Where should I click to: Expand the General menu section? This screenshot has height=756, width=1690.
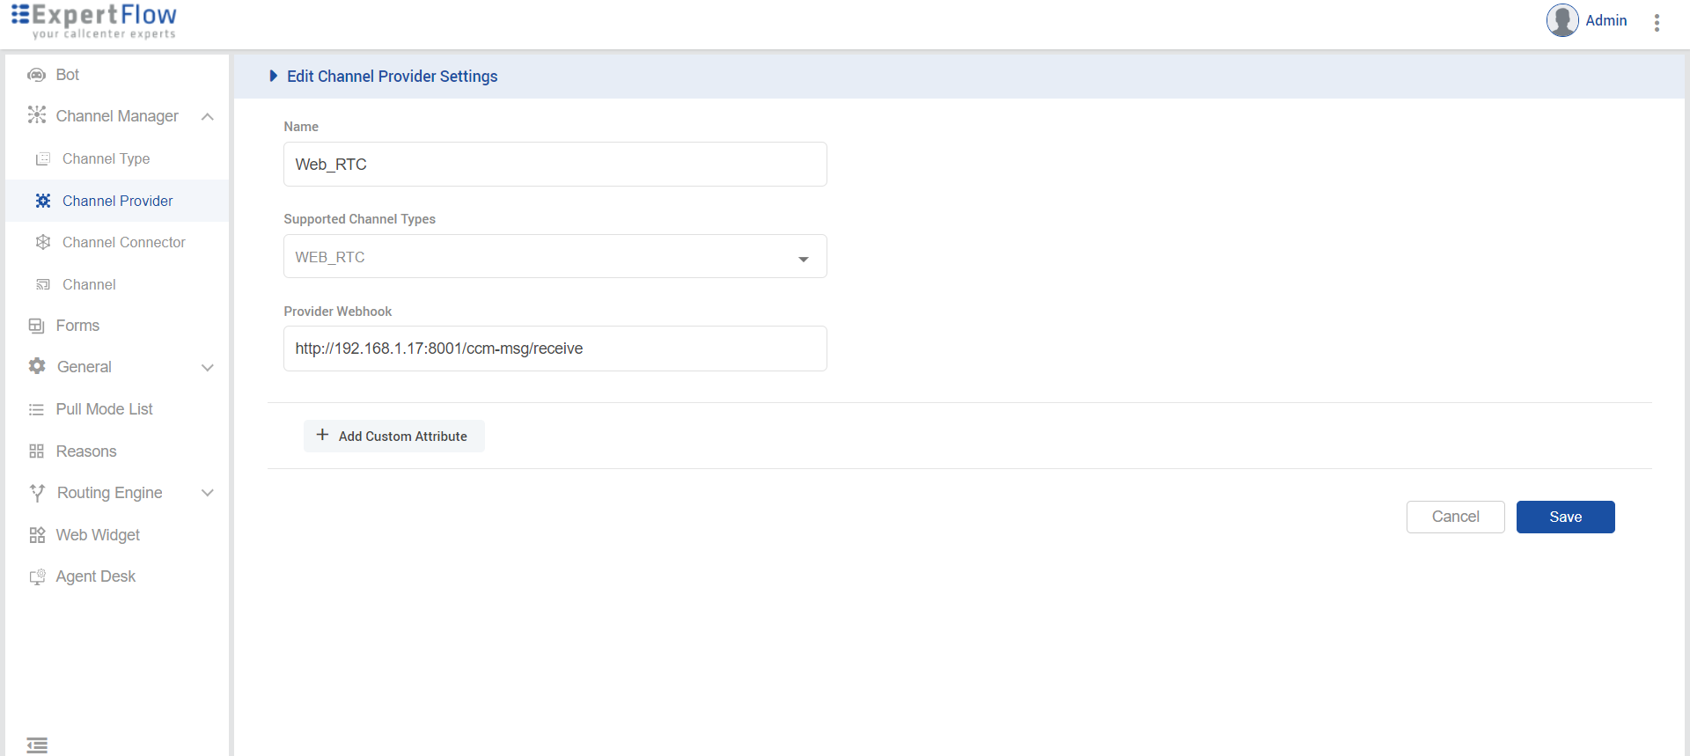pyautogui.click(x=208, y=368)
